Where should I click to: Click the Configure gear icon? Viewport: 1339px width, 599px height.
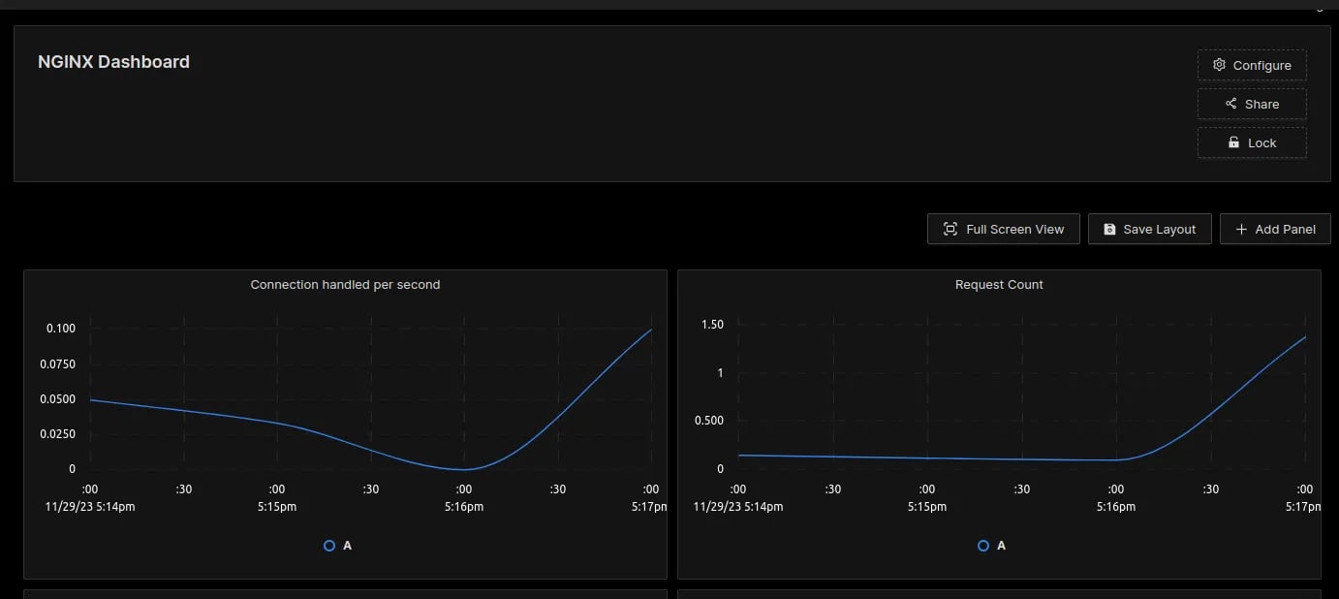[x=1219, y=65]
